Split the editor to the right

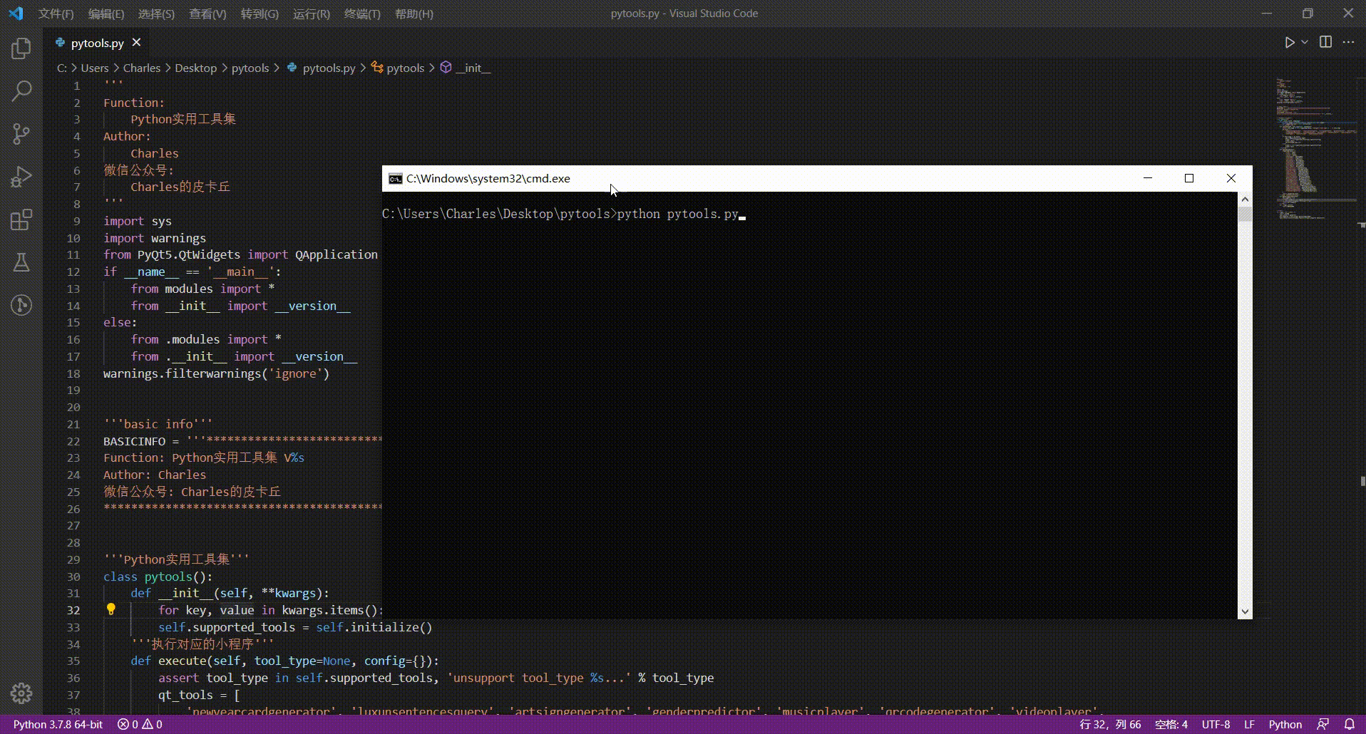pos(1325,43)
